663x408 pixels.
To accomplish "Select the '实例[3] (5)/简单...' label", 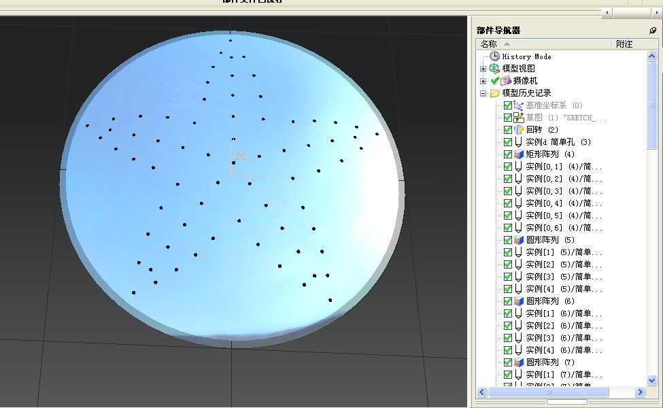I will pyautogui.click(x=564, y=277).
